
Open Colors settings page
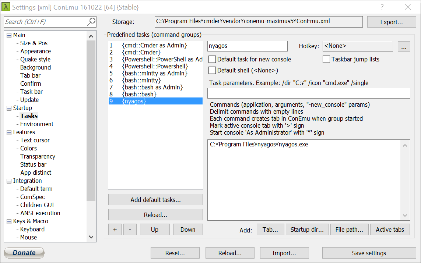28,148
